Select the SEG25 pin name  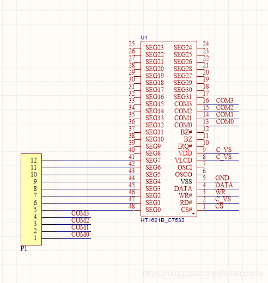(x=182, y=54)
